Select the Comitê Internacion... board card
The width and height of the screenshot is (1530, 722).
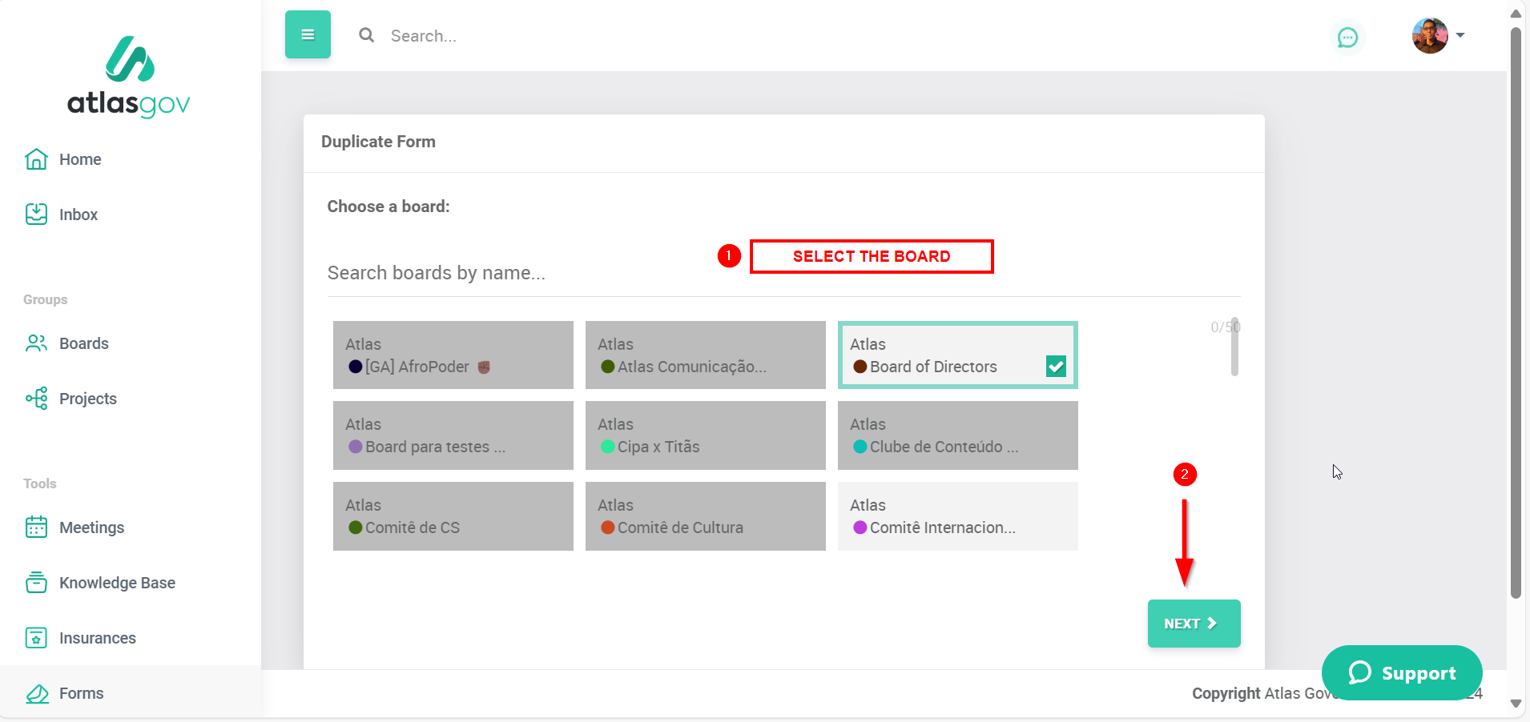pos(958,516)
